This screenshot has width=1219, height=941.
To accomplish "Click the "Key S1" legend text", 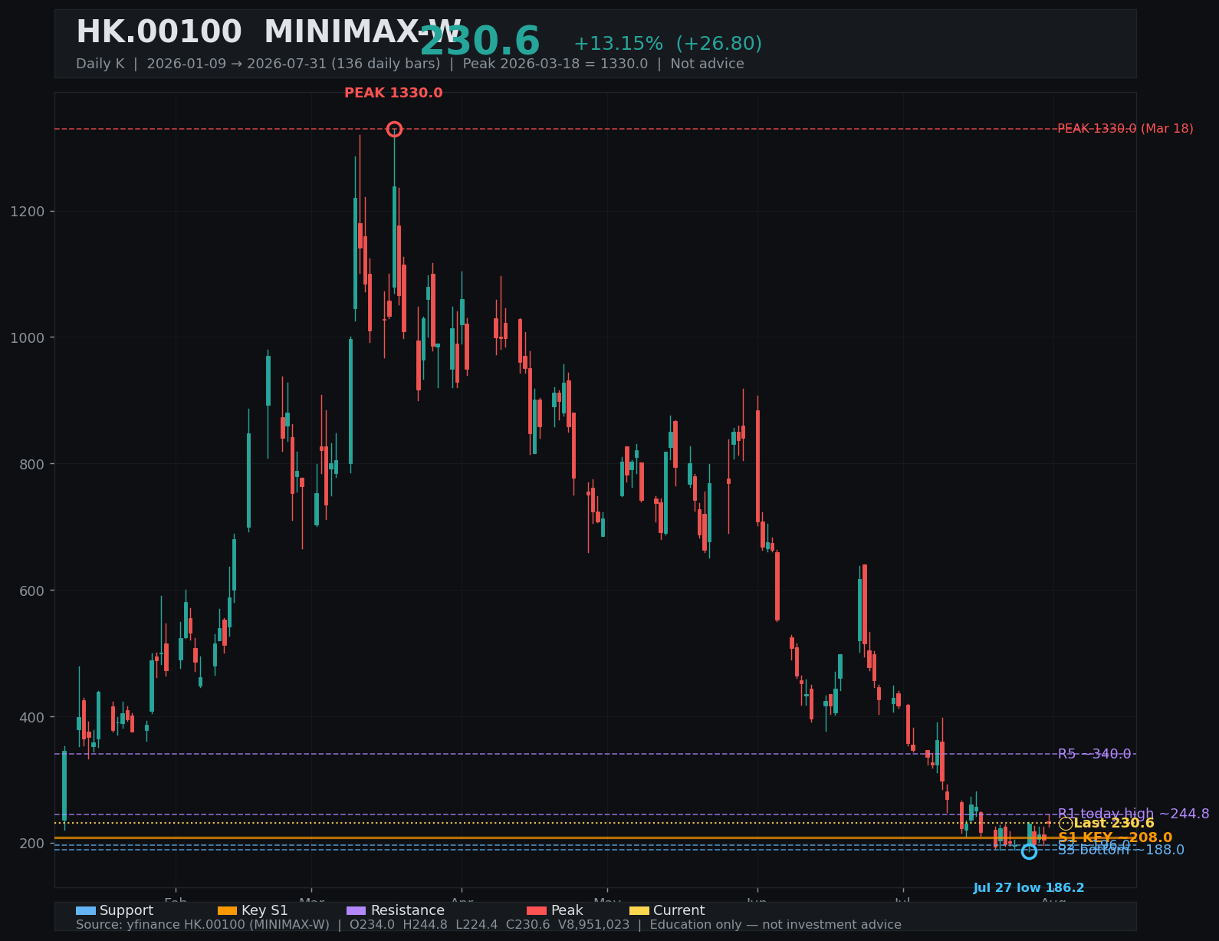I will 264,910.
